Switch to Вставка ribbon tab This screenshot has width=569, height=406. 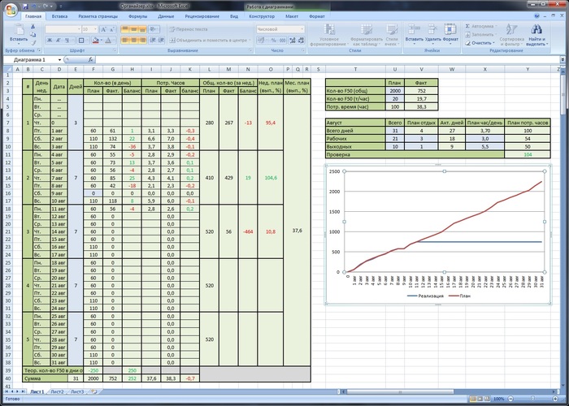pos(59,16)
